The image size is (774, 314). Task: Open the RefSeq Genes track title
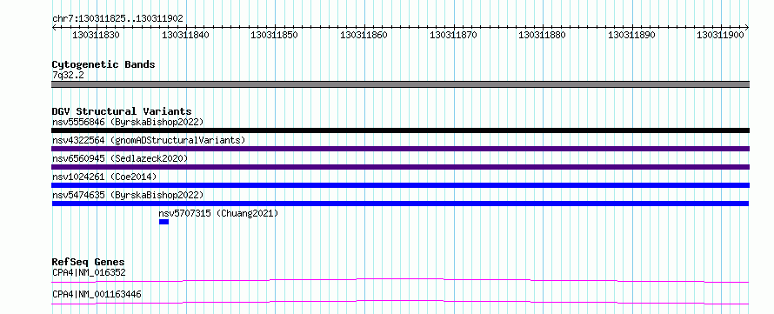89,262
